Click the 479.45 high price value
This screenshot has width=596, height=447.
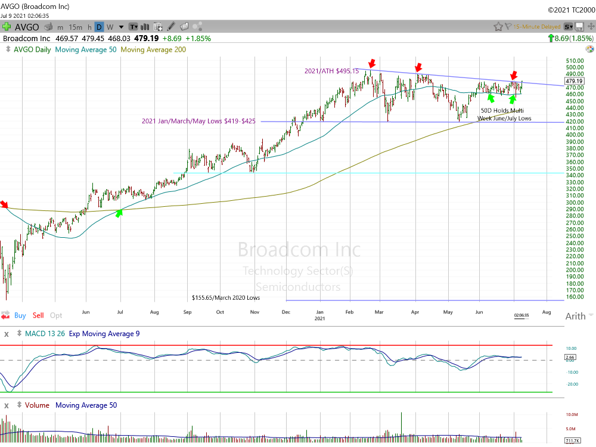[x=93, y=38]
